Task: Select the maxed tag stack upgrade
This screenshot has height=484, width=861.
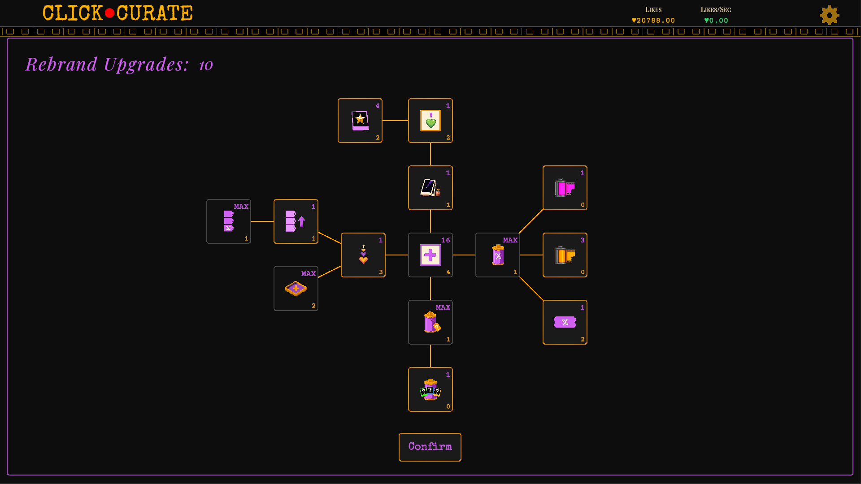Action: 228,221
